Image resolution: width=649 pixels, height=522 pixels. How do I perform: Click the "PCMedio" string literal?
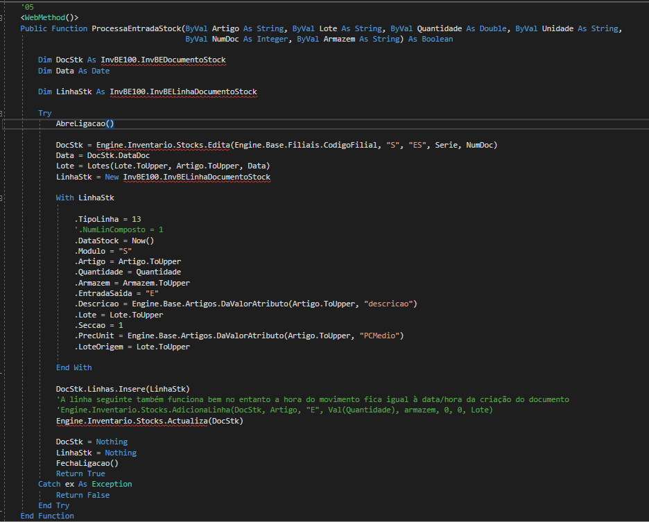coord(381,336)
